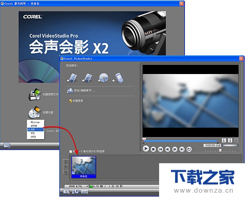Click the 0:00:00:00 timecode field
This screenshot has width=245, height=198.
[211, 146]
